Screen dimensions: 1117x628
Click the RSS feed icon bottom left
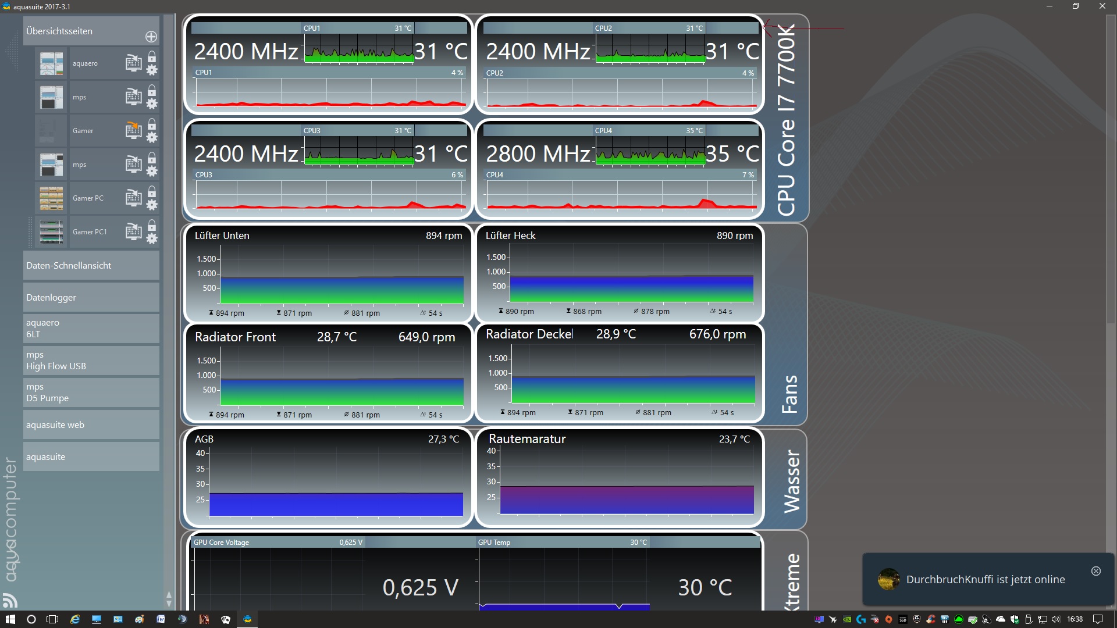[10, 600]
